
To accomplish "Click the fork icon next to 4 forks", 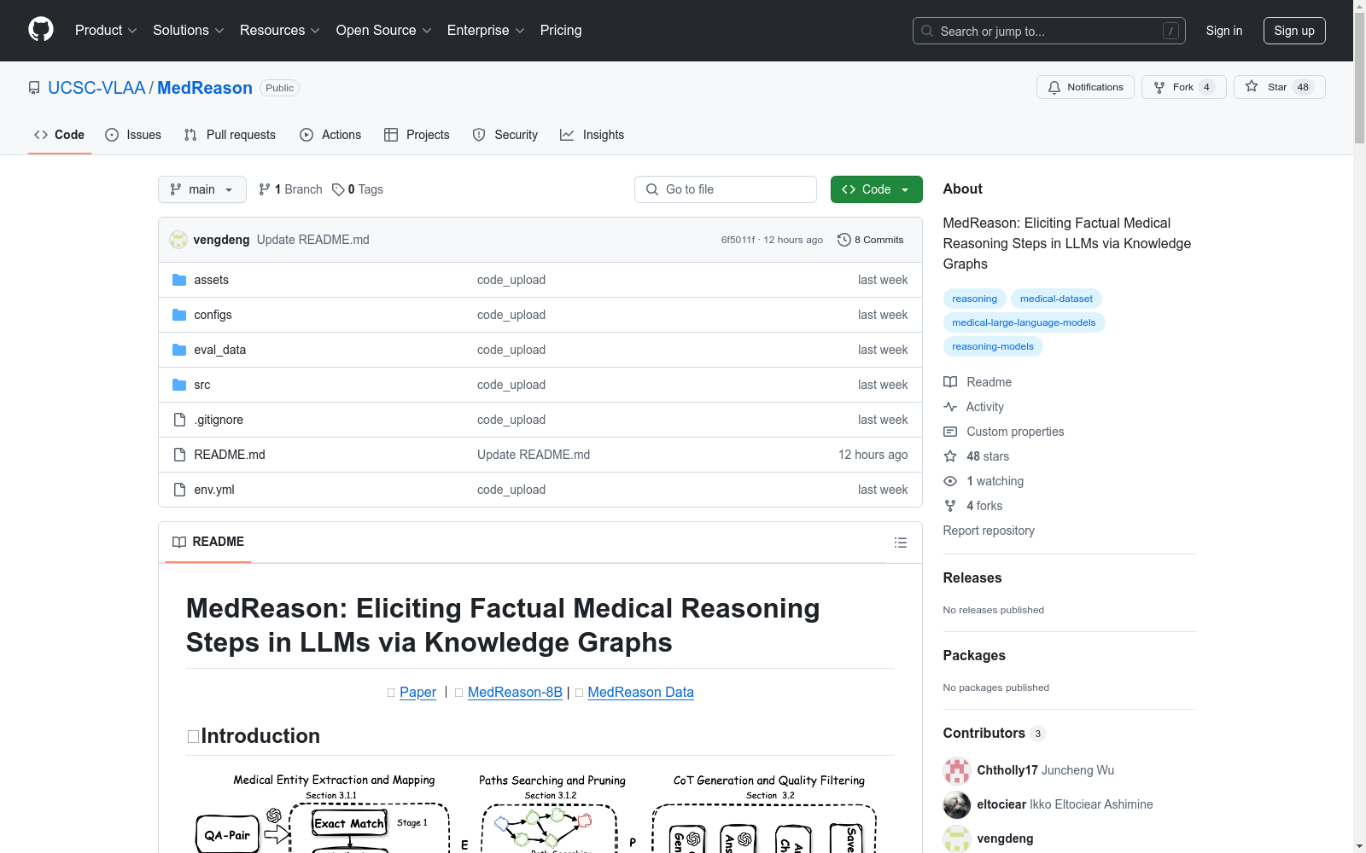I will tap(950, 506).
